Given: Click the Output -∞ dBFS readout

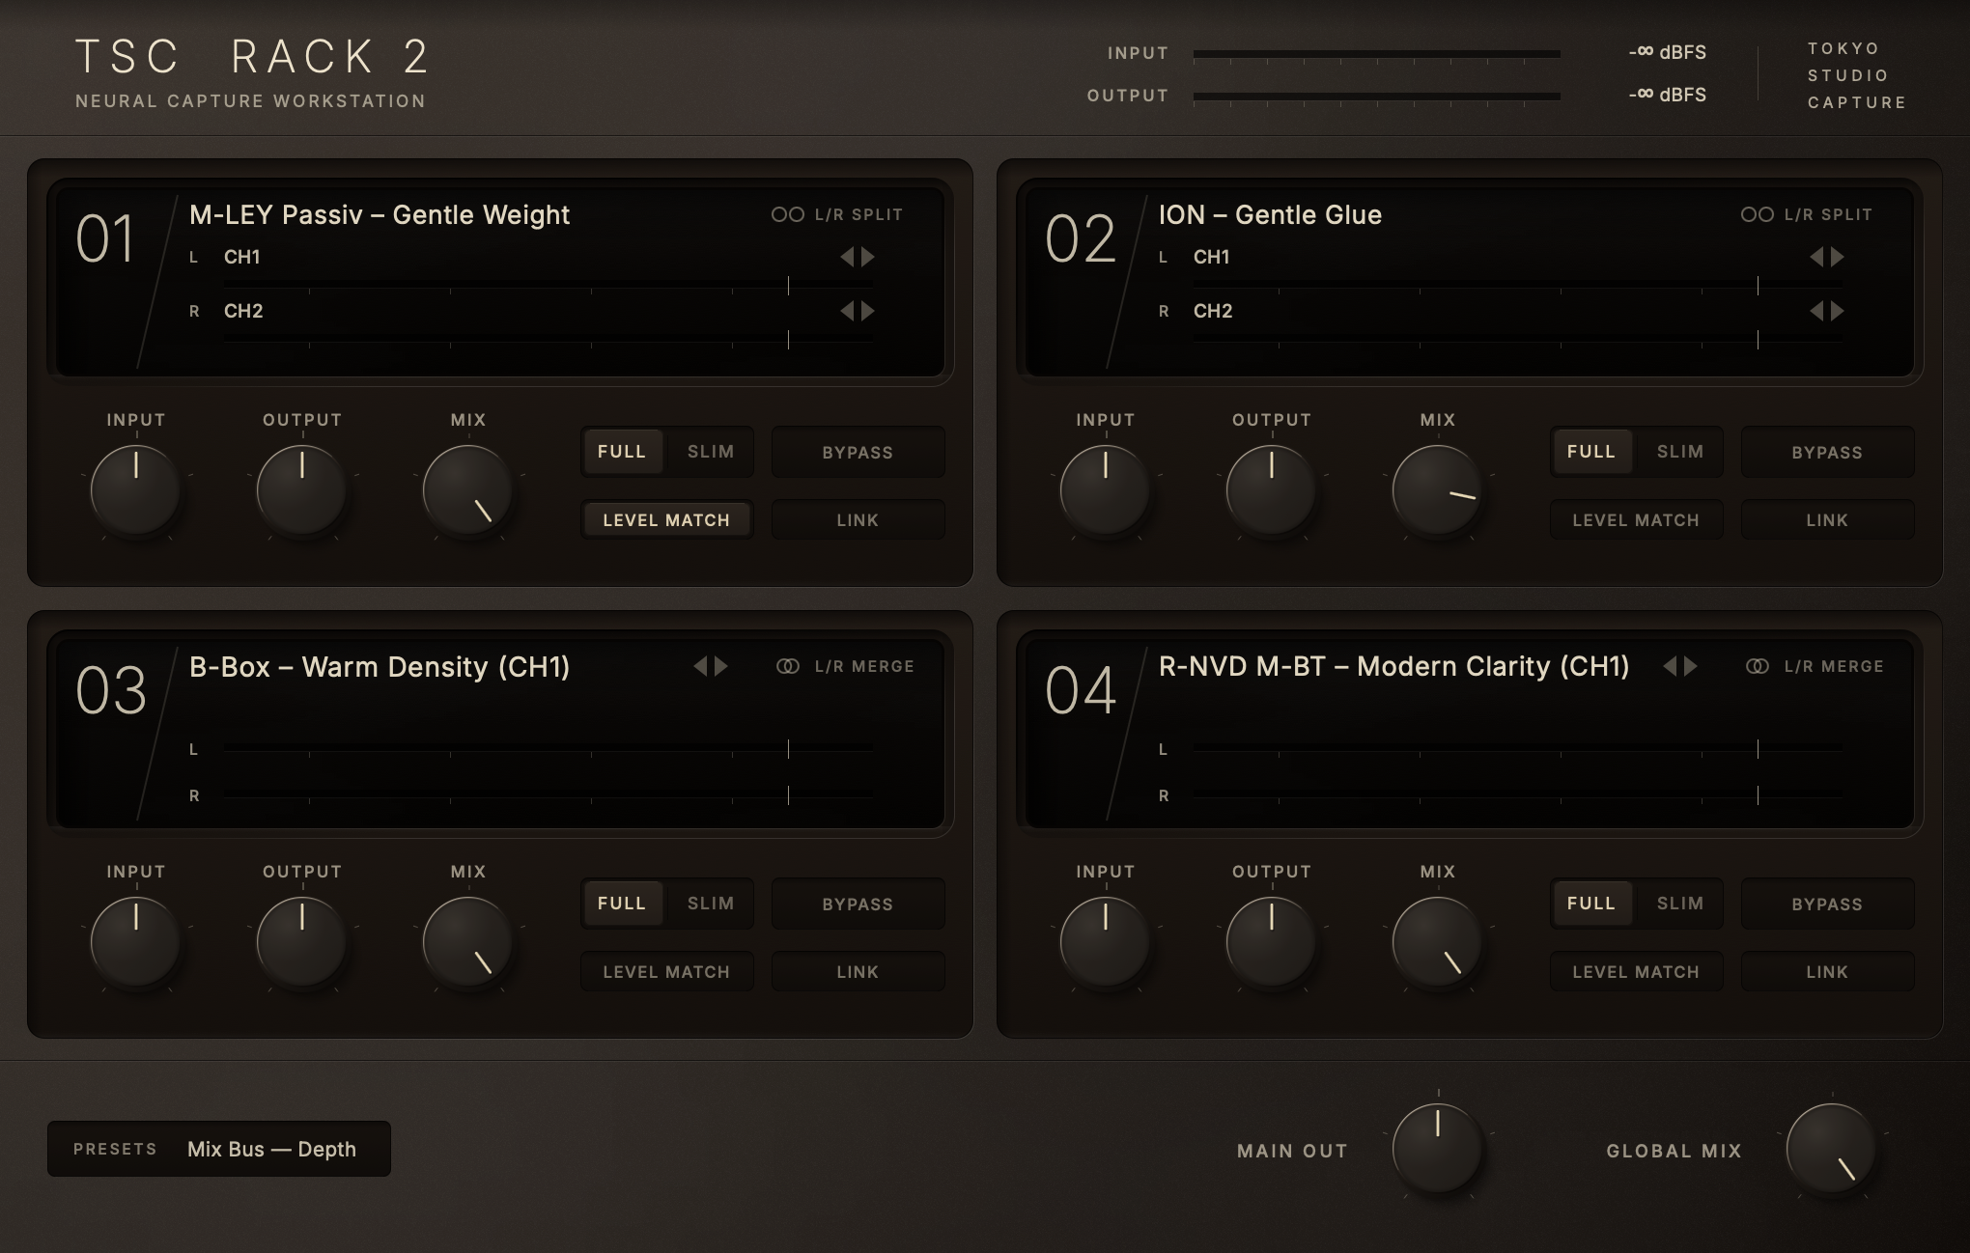Looking at the screenshot, I should (1668, 95).
